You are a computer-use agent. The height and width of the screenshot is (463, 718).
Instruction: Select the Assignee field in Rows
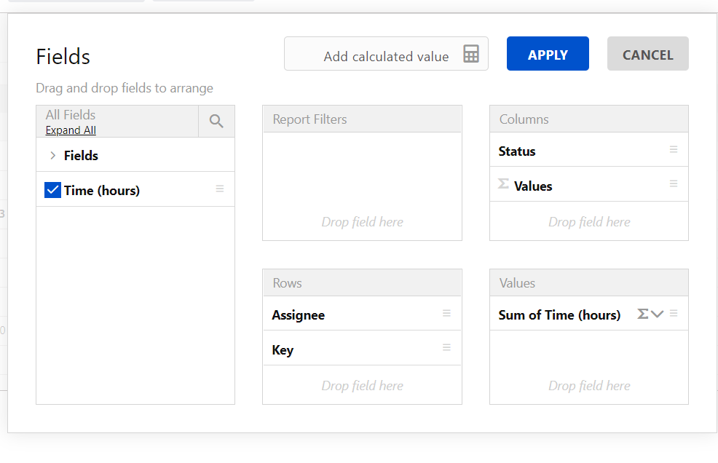299,315
